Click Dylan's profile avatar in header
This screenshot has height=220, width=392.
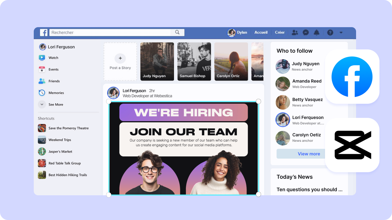tap(231, 33)
